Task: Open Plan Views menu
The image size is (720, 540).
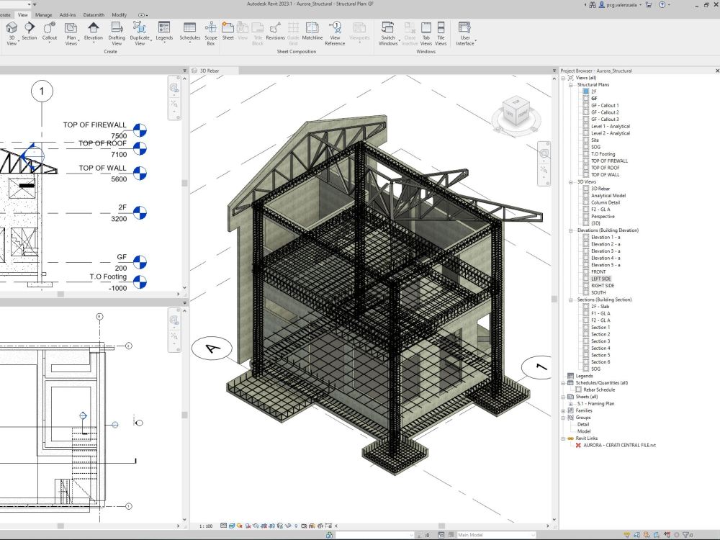Action: 71,34
